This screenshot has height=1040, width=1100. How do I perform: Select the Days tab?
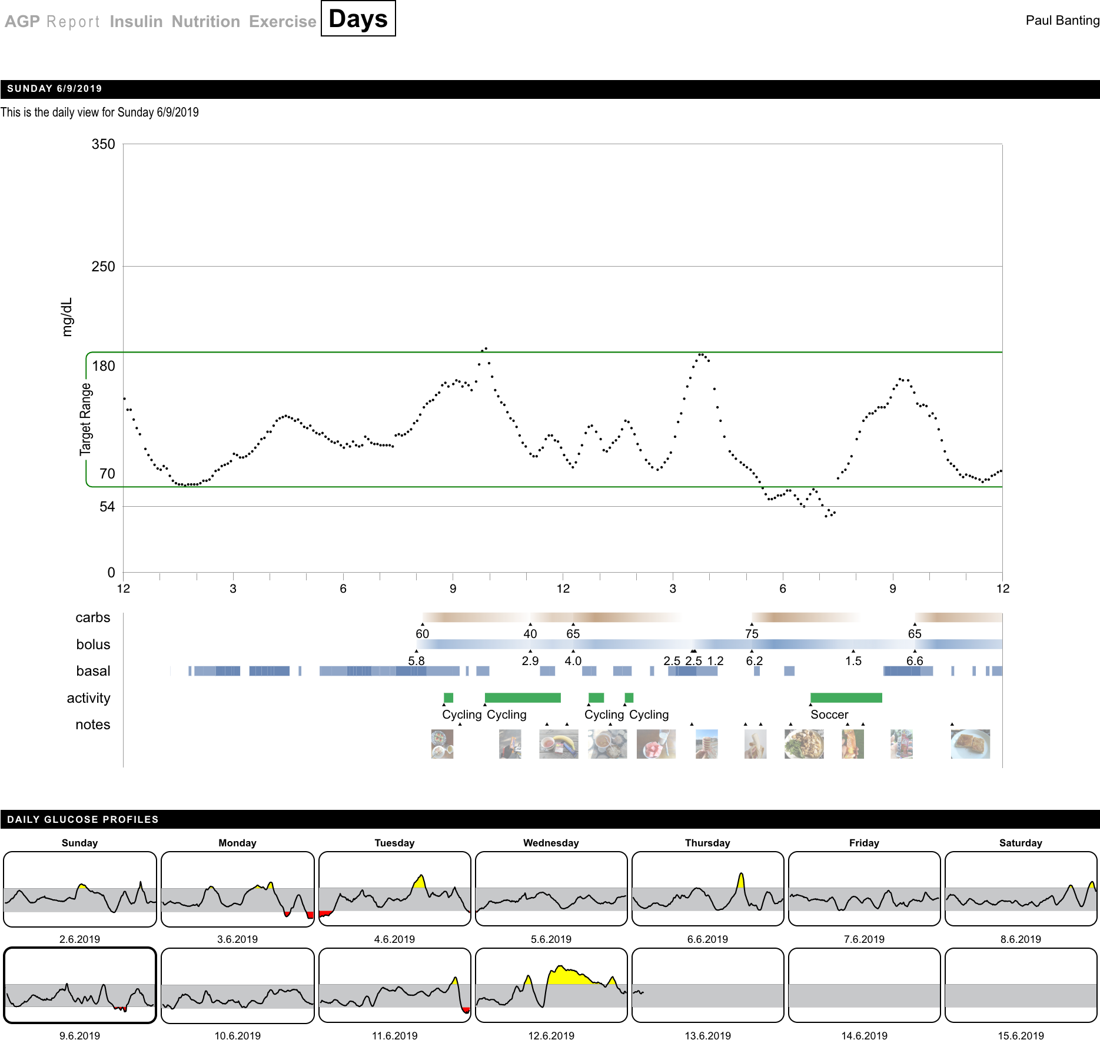click(x=358, y=19)
